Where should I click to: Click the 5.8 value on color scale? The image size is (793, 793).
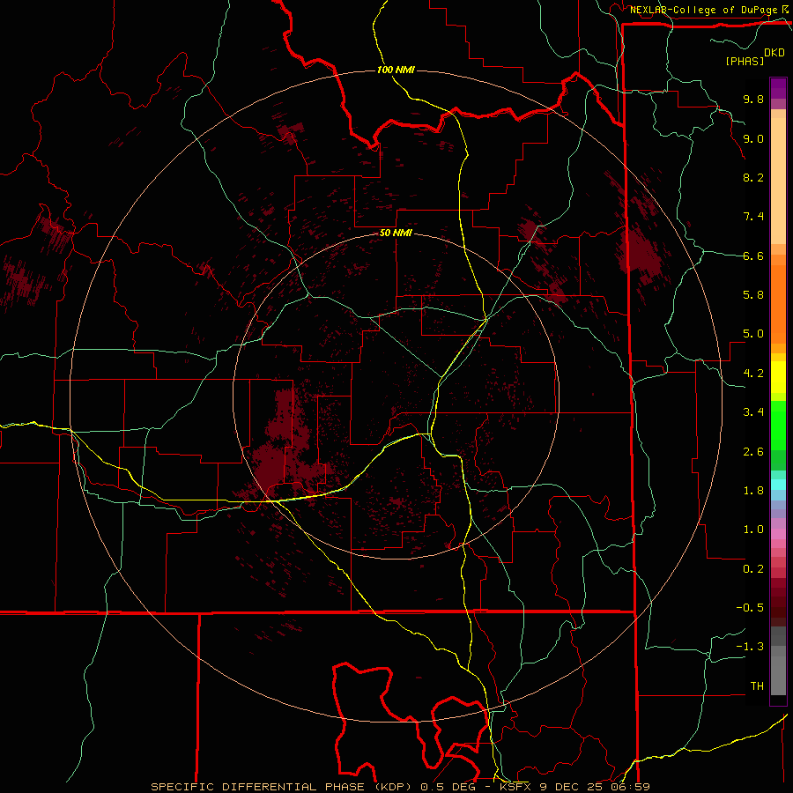753,295
